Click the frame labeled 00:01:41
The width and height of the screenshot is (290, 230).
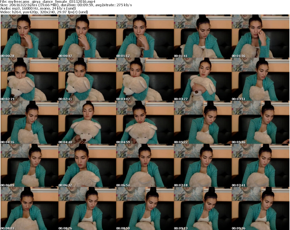click(x=203, y=36)
